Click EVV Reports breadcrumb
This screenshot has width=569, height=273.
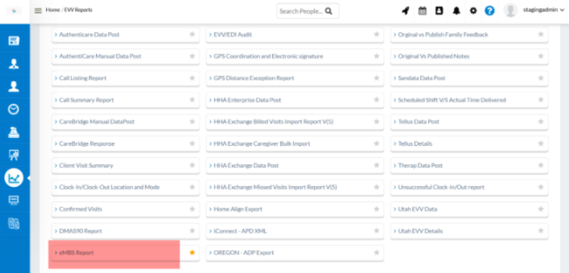(x=78, y=10)
